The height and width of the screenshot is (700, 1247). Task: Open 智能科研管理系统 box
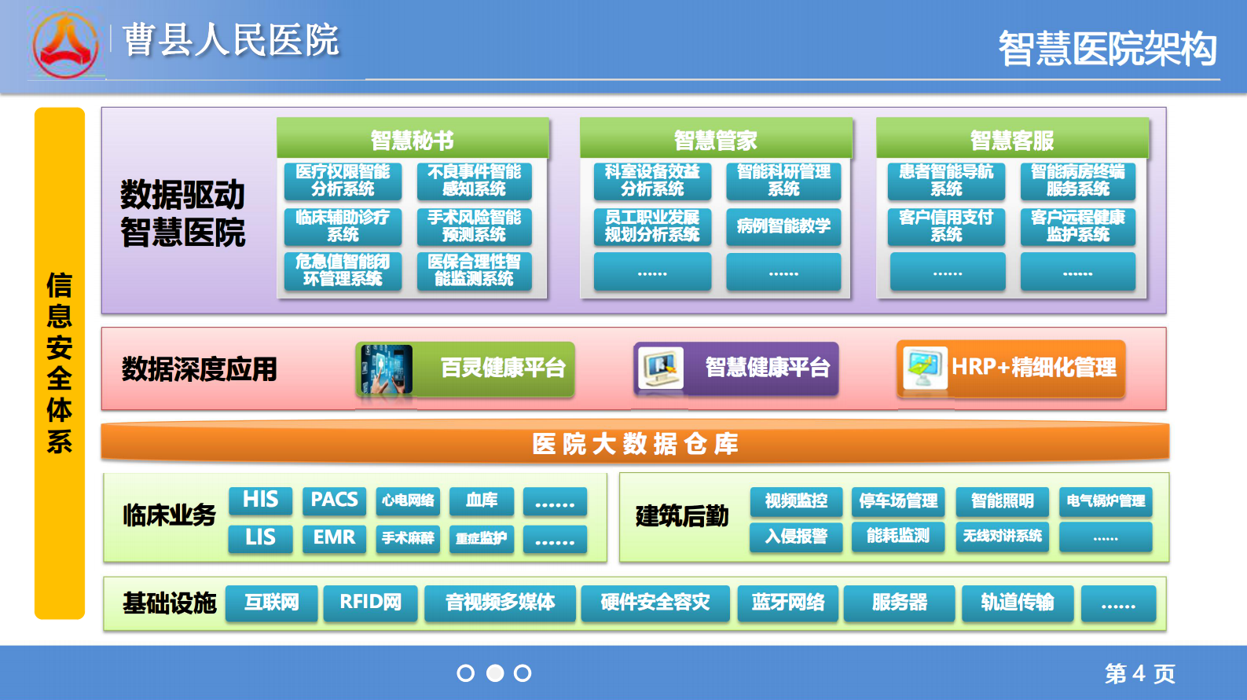click(x=783, y=181)
